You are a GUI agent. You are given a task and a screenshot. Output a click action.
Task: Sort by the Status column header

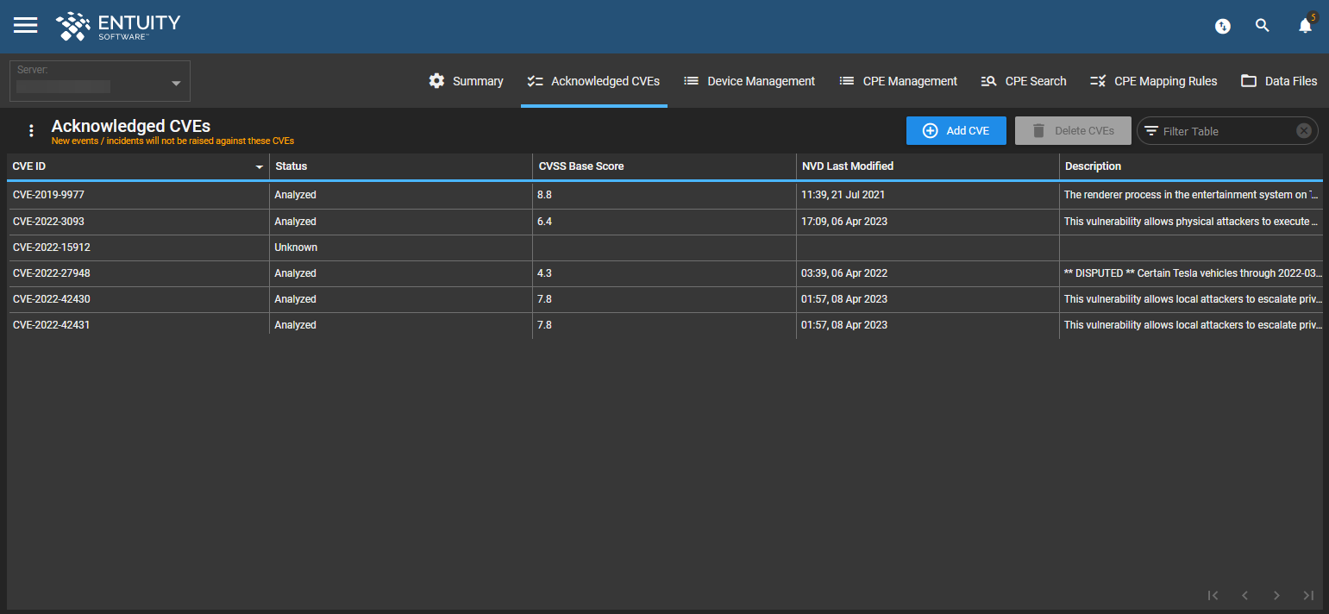click(x=401, y=166)
